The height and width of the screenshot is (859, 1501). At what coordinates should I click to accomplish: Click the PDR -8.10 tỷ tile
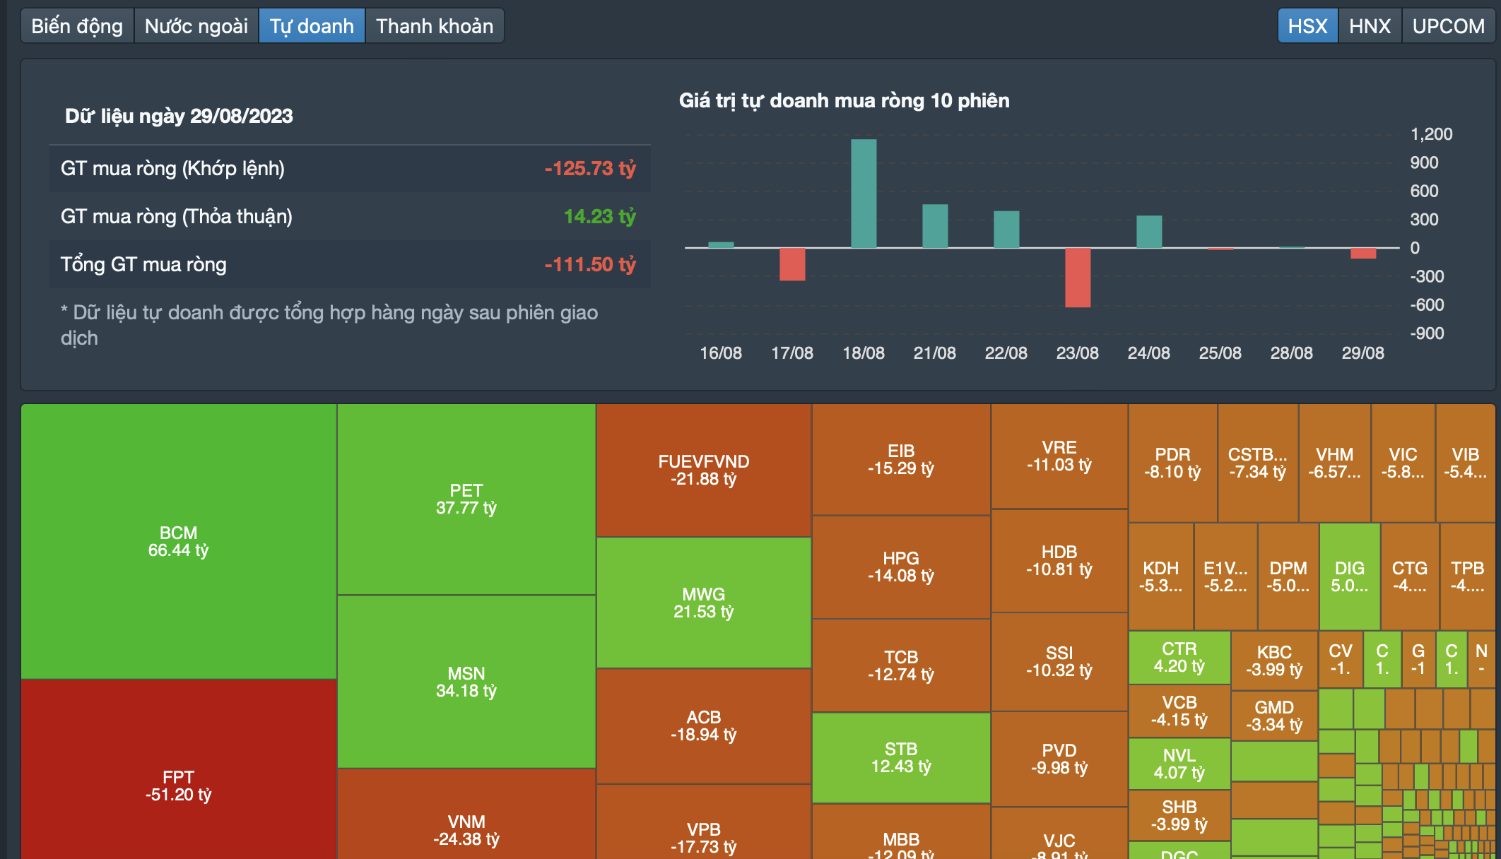tap(1173, 463)
